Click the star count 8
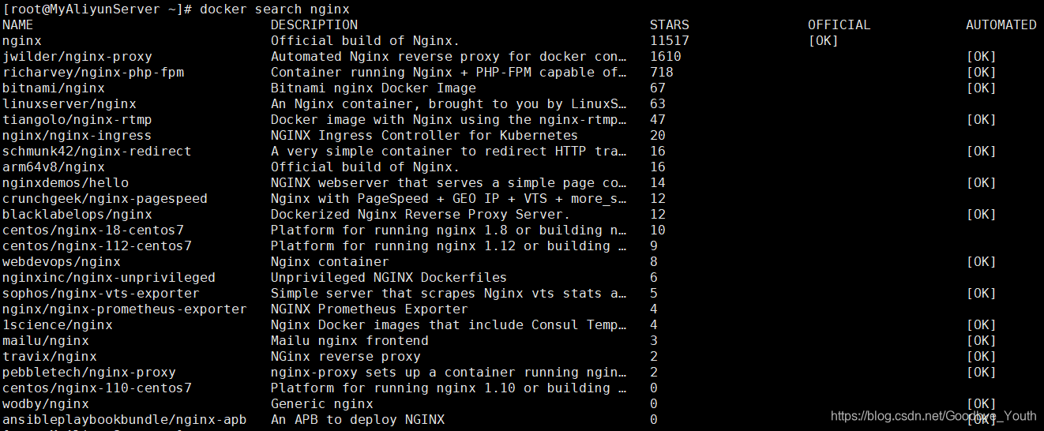 pos(654,261)
